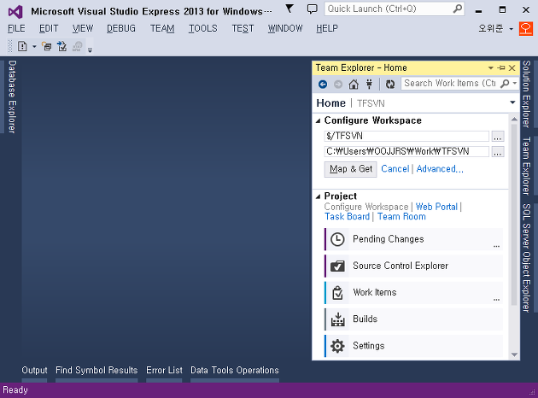Viewport: 538px width, 398px height.
Task: Click the Save toolbar icon
Action: point(61,46)
